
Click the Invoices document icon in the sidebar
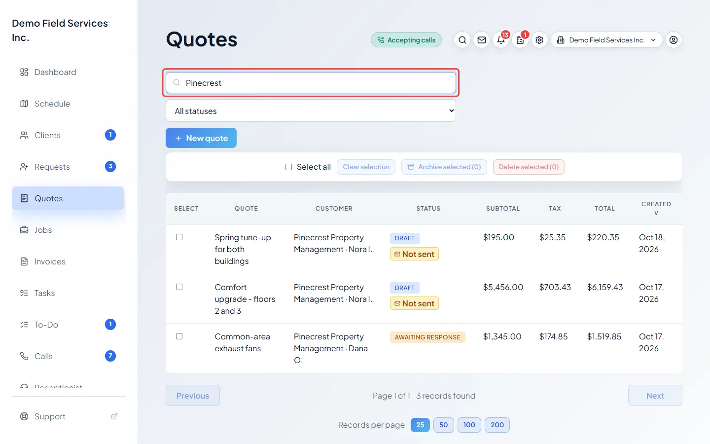[x=24, y=261]
